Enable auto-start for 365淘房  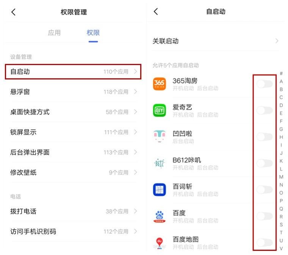pos(265,84)
